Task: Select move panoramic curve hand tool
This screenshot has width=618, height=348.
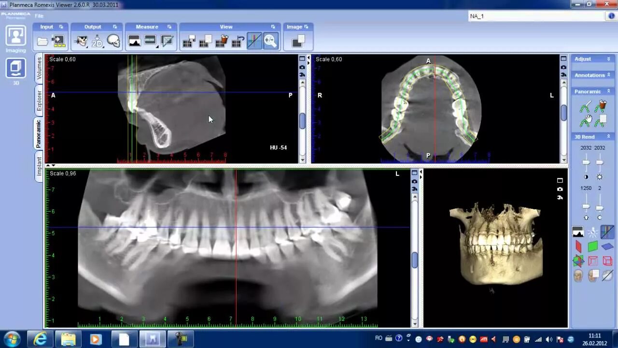Action: (586, 121)
